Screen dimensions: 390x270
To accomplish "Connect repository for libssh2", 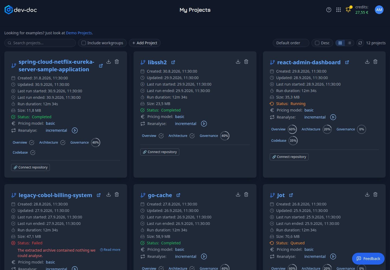I will tap(160, 152).
